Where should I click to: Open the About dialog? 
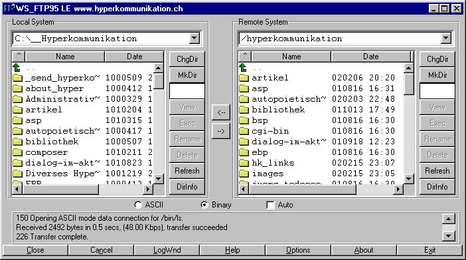coord(364,250)
